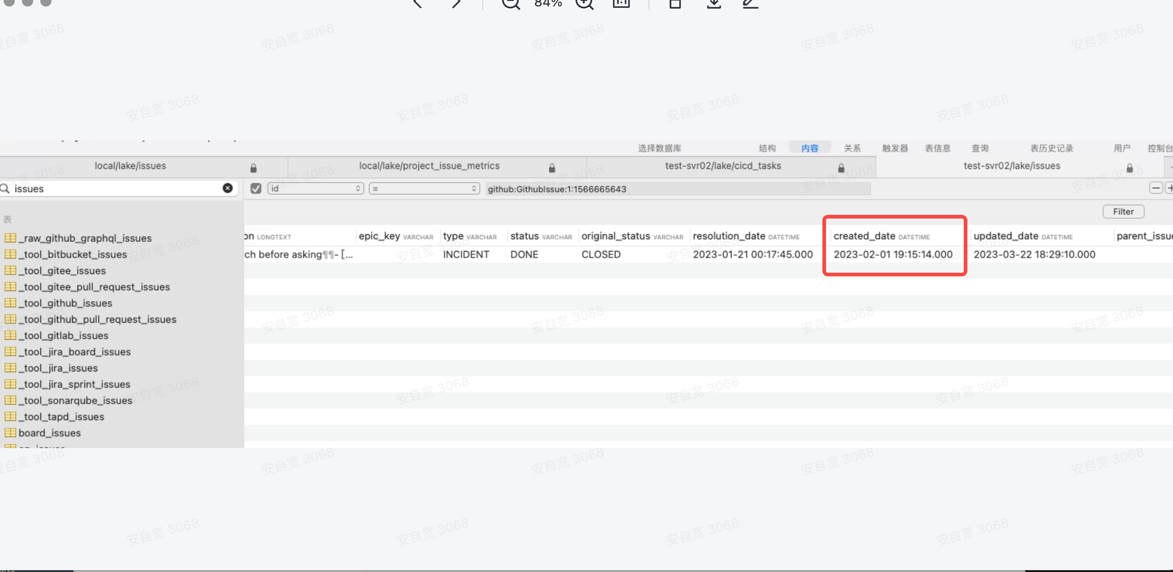Click the download icon in top toolbar
Viewport: 1173px width, 572px height.
click(714, 4)
